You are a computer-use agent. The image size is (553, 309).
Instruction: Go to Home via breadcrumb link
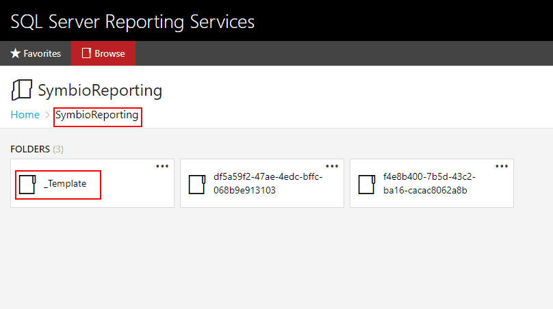pos(25,115)
